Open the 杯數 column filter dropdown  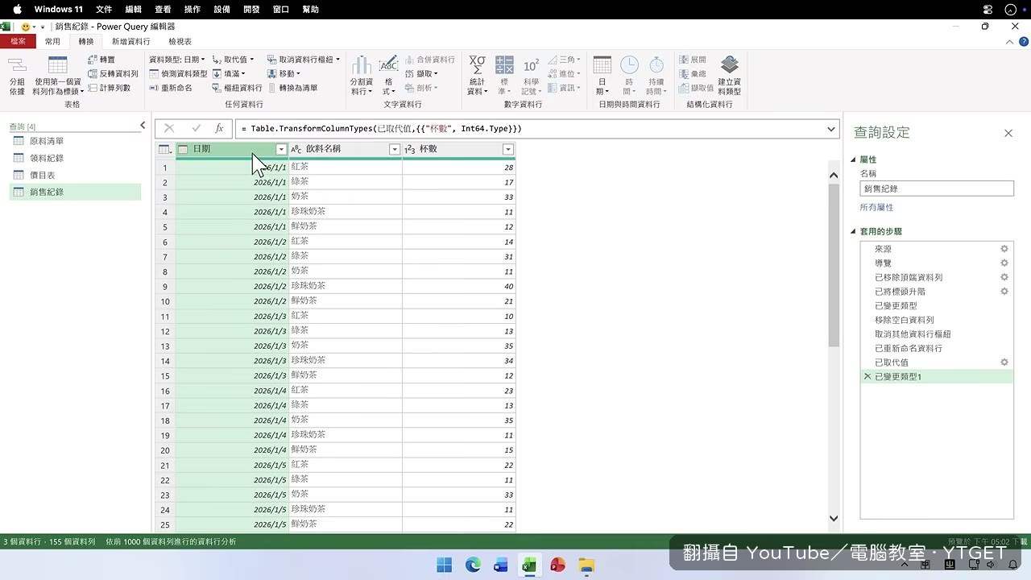507,149
